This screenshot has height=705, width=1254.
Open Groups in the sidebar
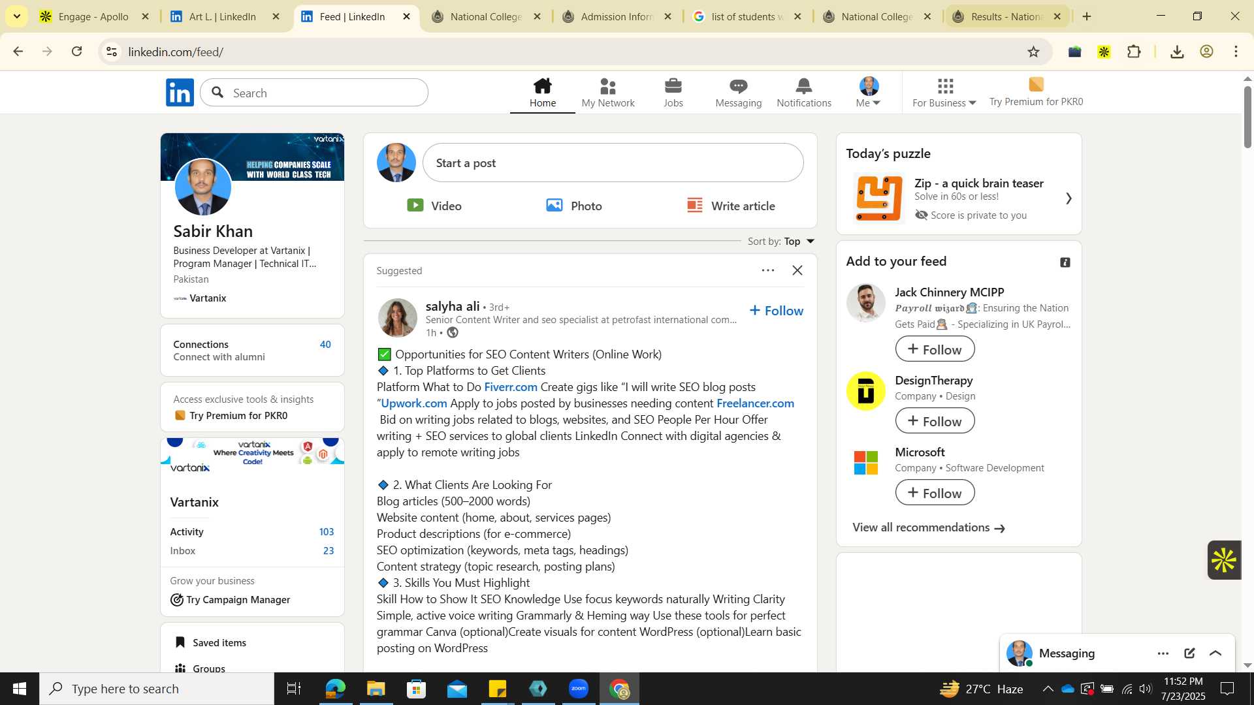pyautogui.click(x=201, y=668)
